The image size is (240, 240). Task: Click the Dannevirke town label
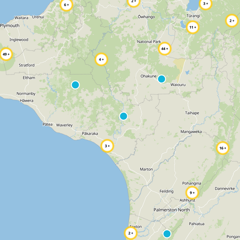point(225,189)
